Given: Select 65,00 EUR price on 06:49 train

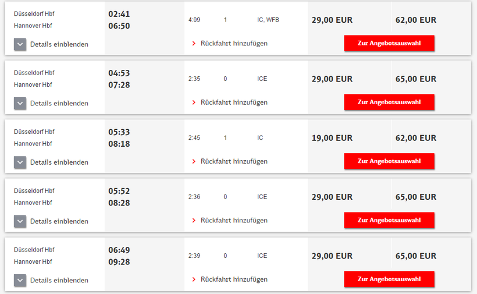Looking at the screenshot, I should pos(415,256).
